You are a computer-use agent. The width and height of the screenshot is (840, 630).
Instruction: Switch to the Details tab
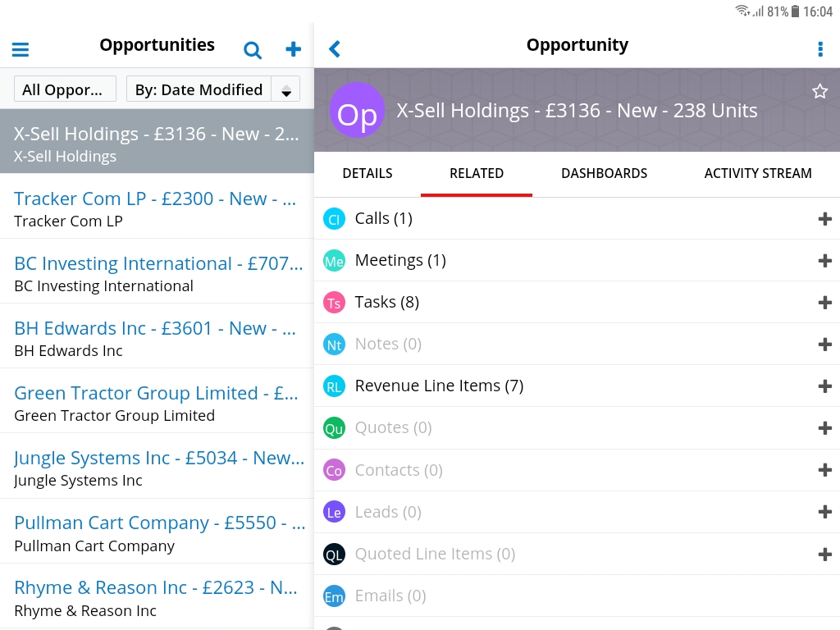tap(367, 173)
